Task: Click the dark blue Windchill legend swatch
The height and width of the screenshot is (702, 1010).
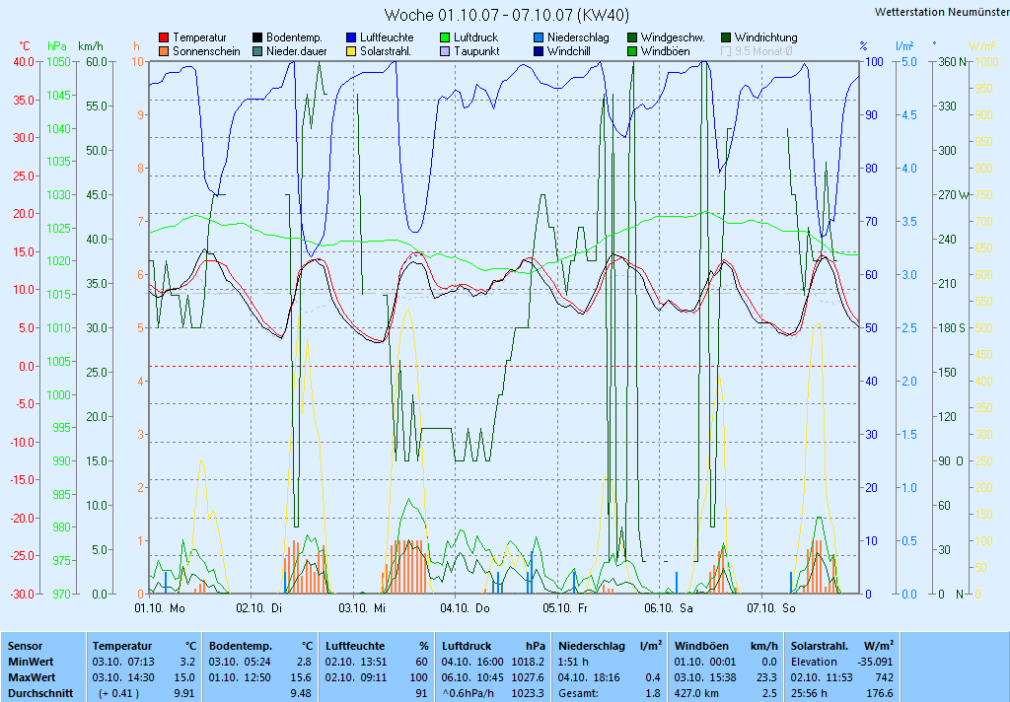Action: [x=539, y=51]
